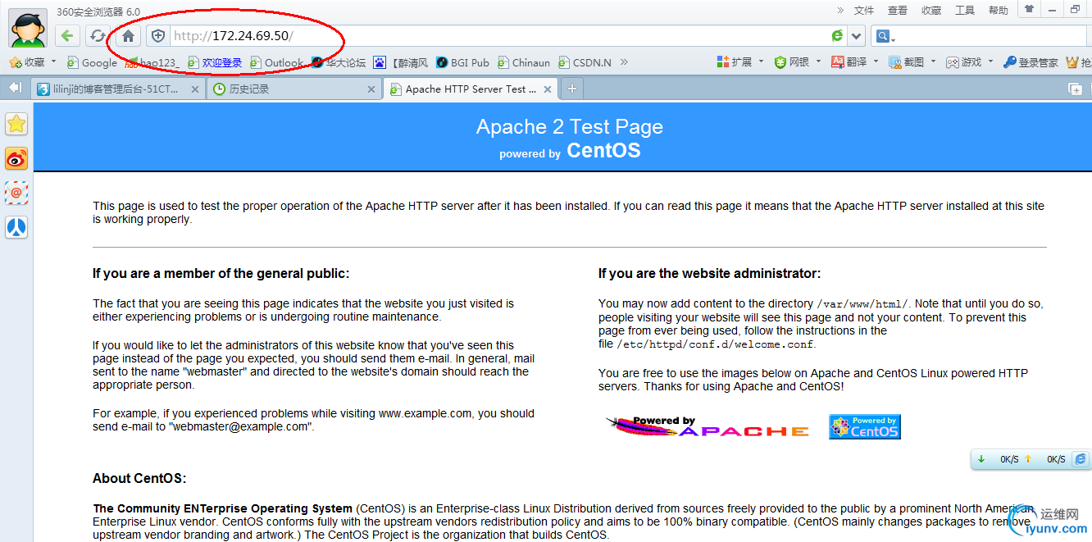Close the Apache HTTP Server Test tab
Screen dimensions: 1092x542
(x=546, y=89)
